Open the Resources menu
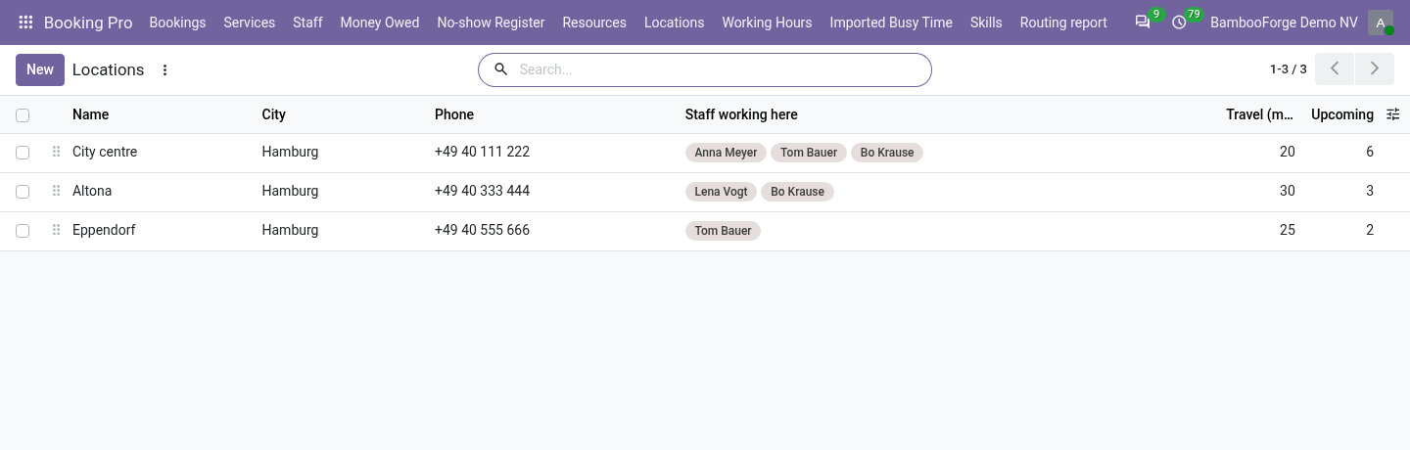Screen dimensions: 1410x450 coord(594,22)
